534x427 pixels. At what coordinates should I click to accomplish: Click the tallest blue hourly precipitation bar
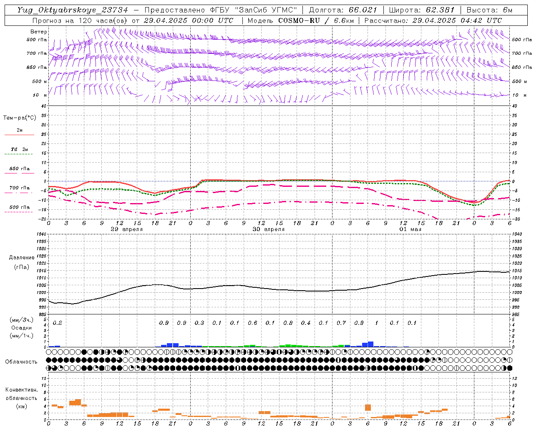coord(370,344)
